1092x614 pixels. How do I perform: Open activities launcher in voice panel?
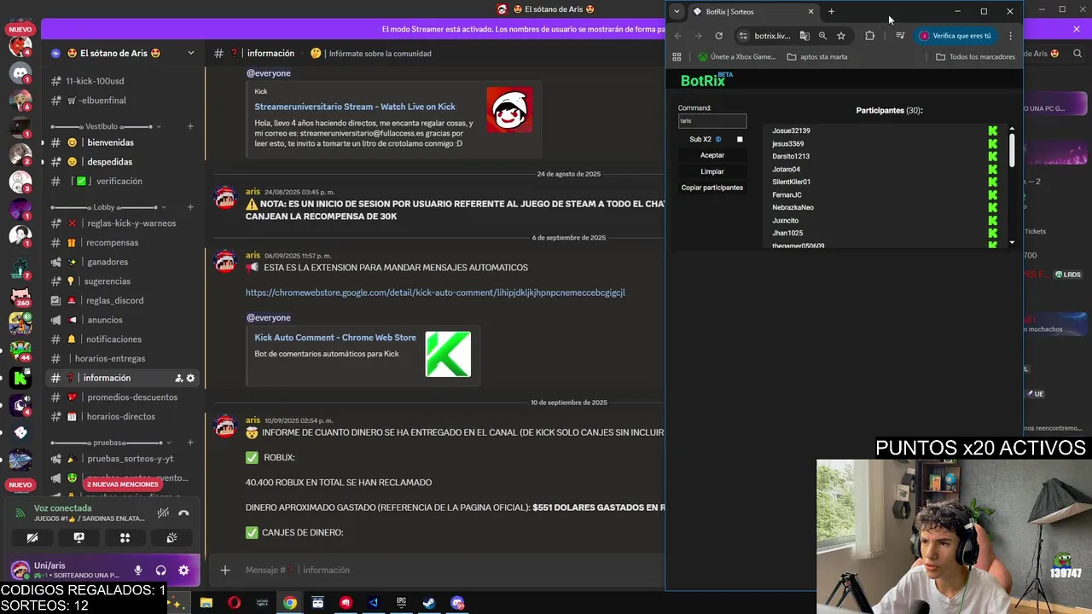pyautogui.click(x=125, y=538)
